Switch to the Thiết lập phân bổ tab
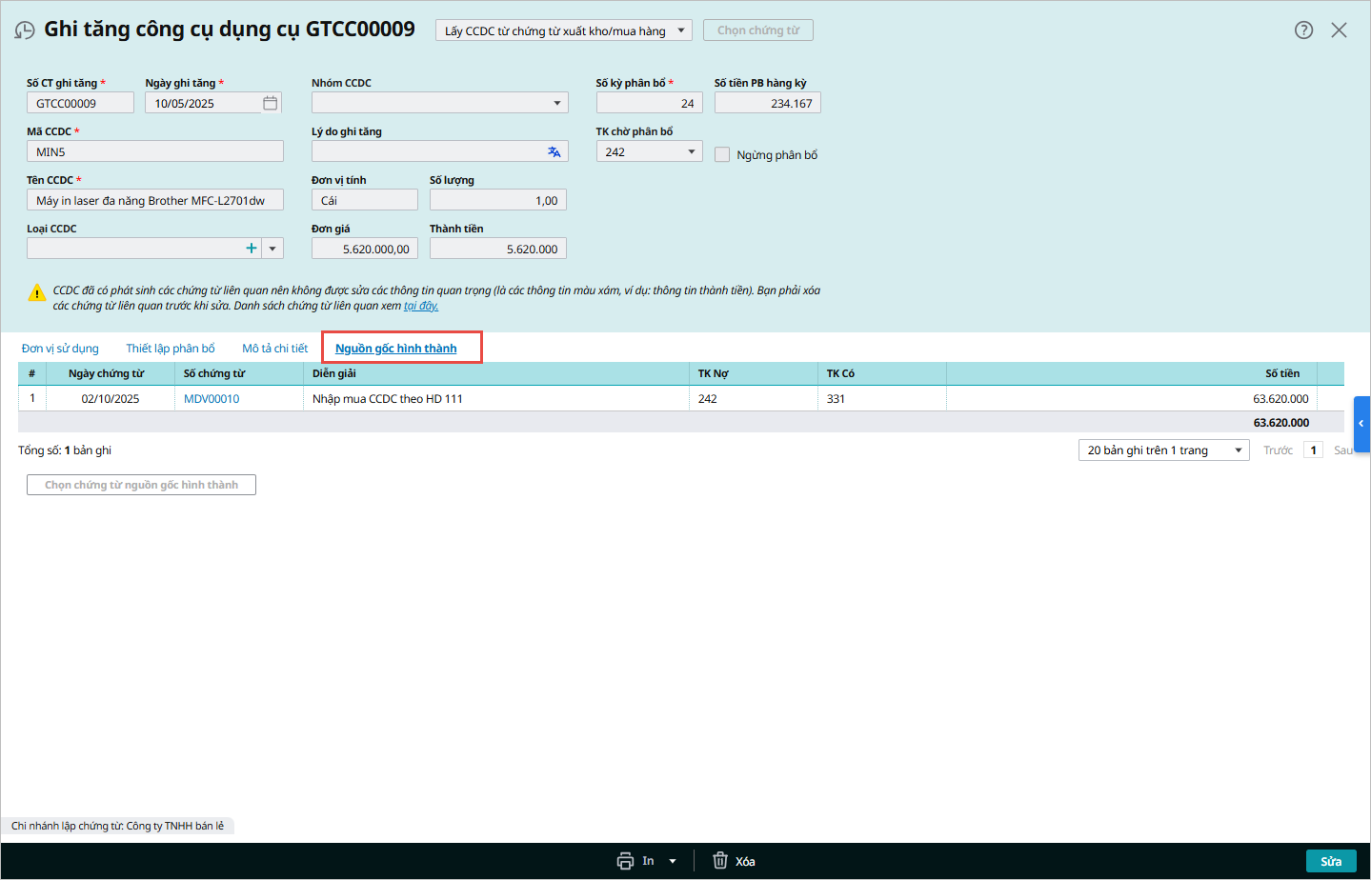This screenshot has width=1371, height=880. pos(171,349)
